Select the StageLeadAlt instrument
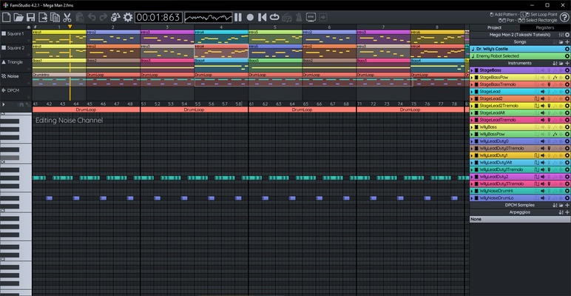Screen dimensions: 571x296 coord(520,113)
